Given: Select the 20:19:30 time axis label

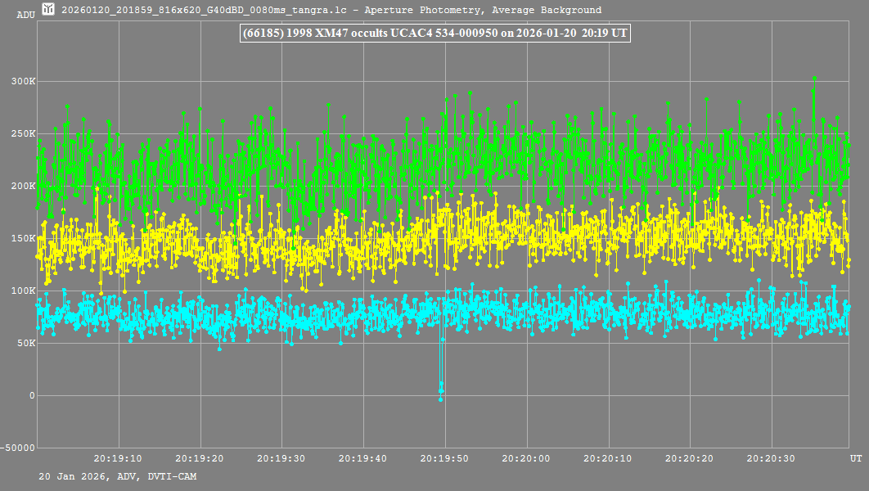Looking at the screenshot, I should coord(281,459).
